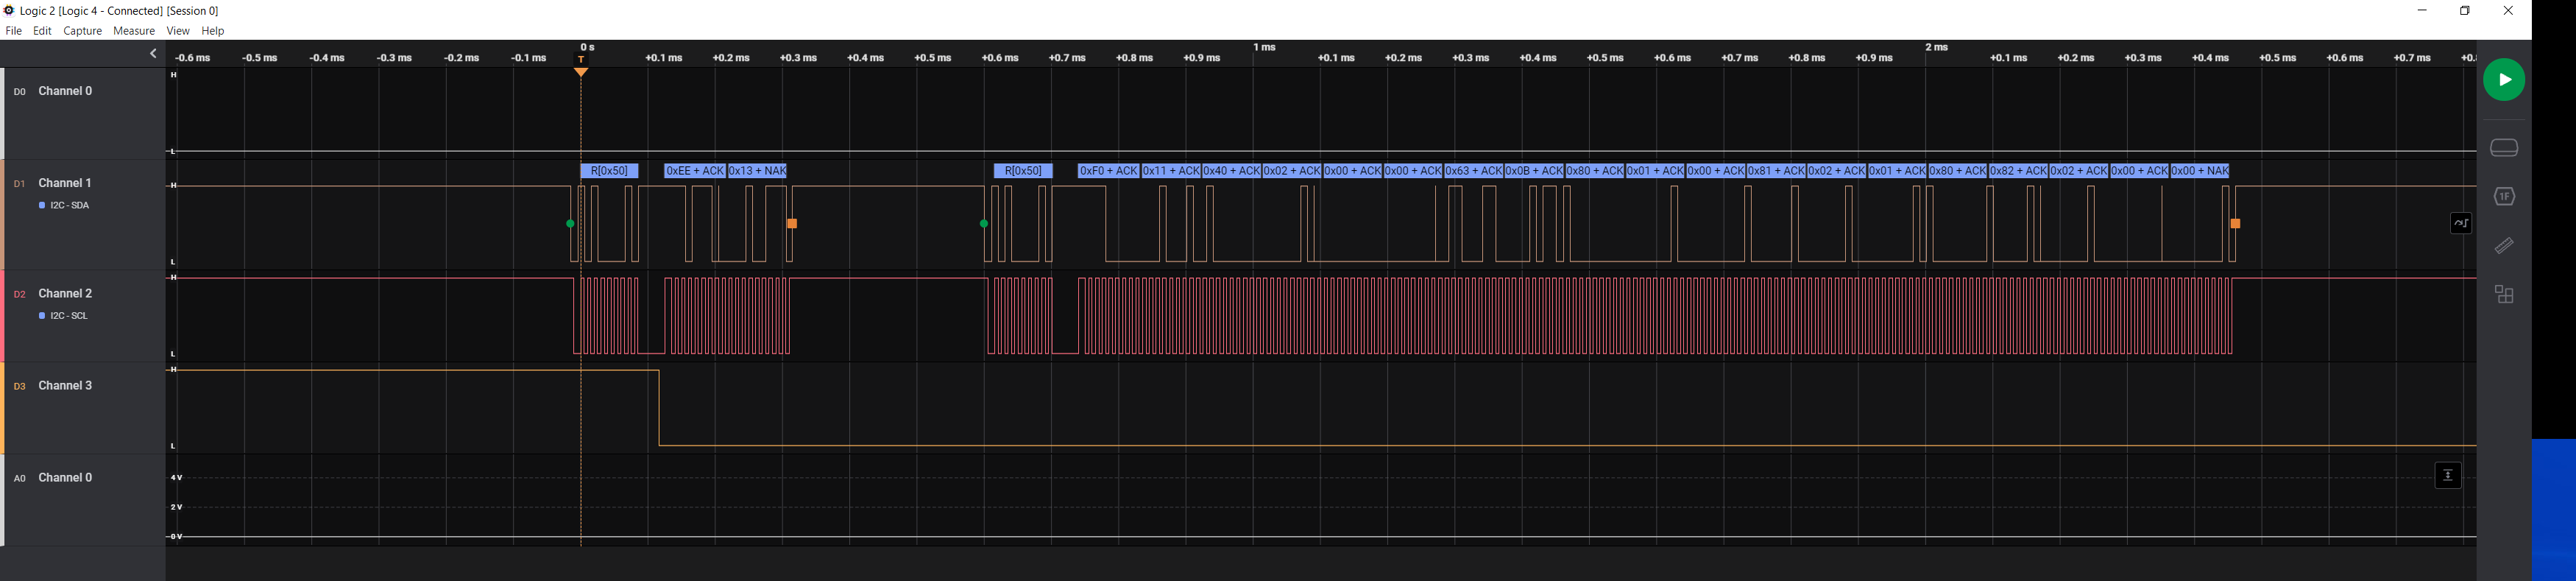Click the 0x13 + NAK decoded frame
The width and height of the screenshot is (2576, 581).
757,171
